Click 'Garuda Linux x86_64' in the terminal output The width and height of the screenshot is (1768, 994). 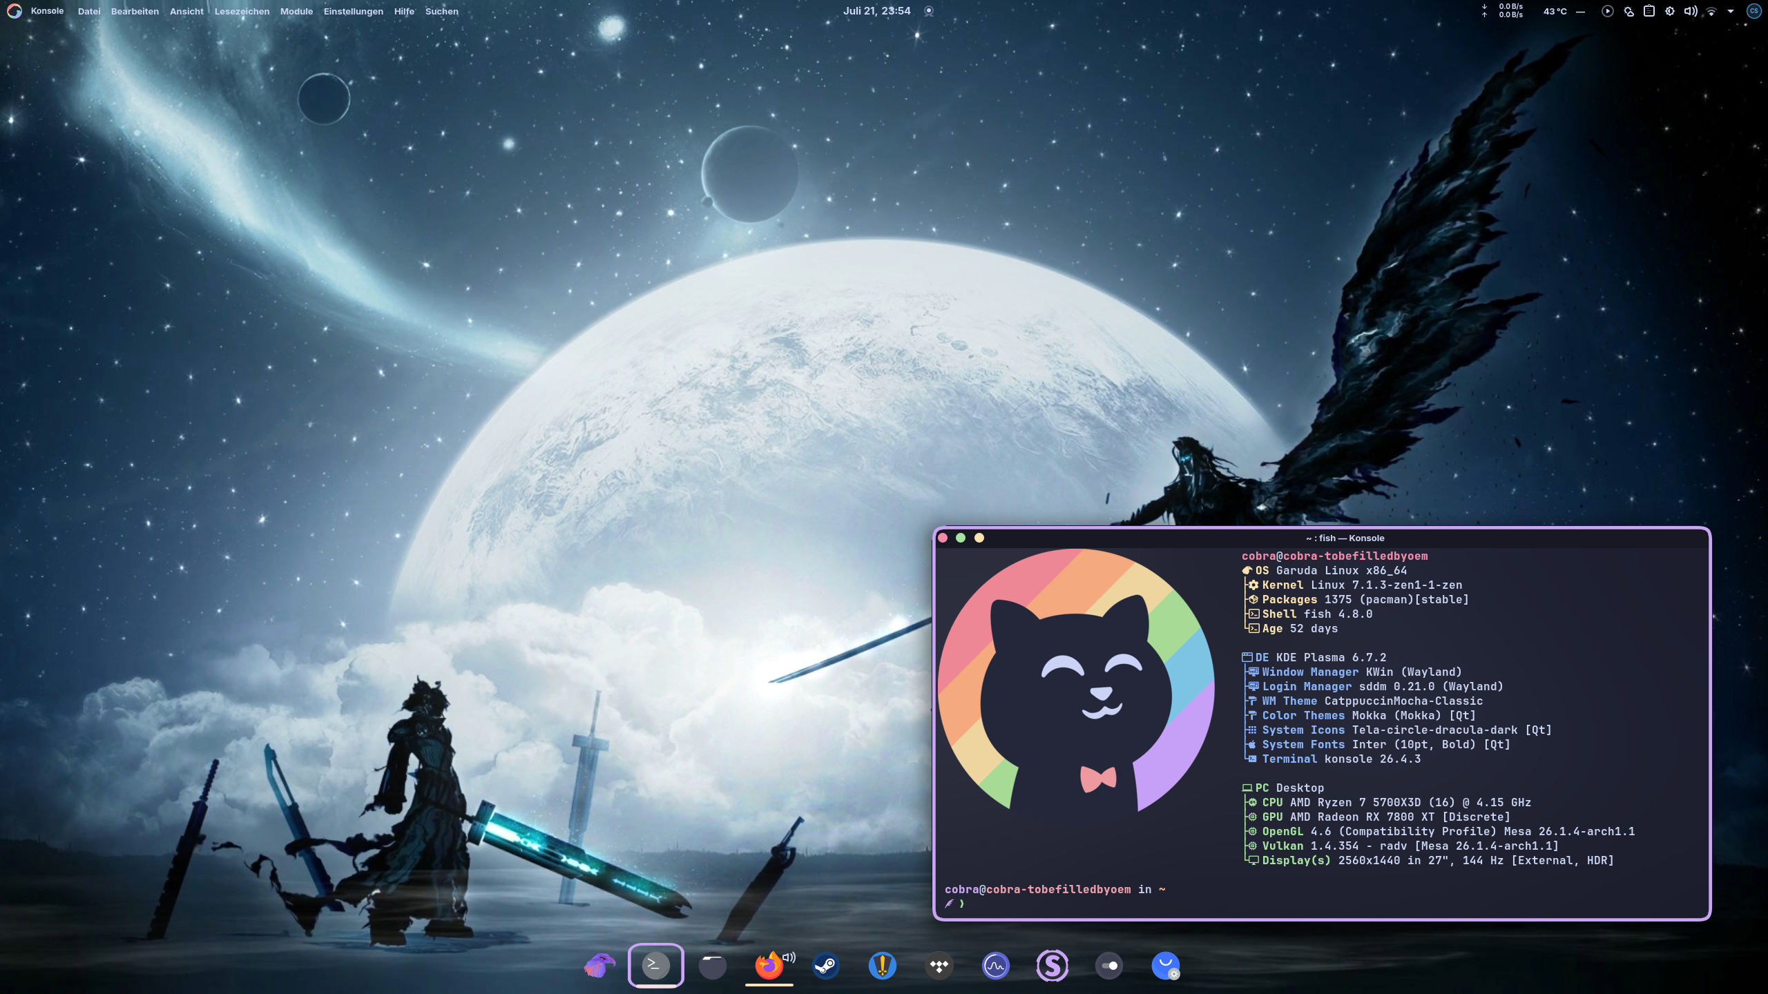[x=1341, y=570]
